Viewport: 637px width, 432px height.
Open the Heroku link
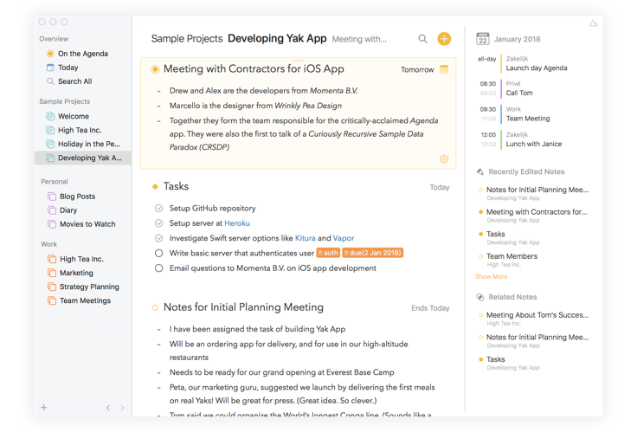click(x=237, y=223)
